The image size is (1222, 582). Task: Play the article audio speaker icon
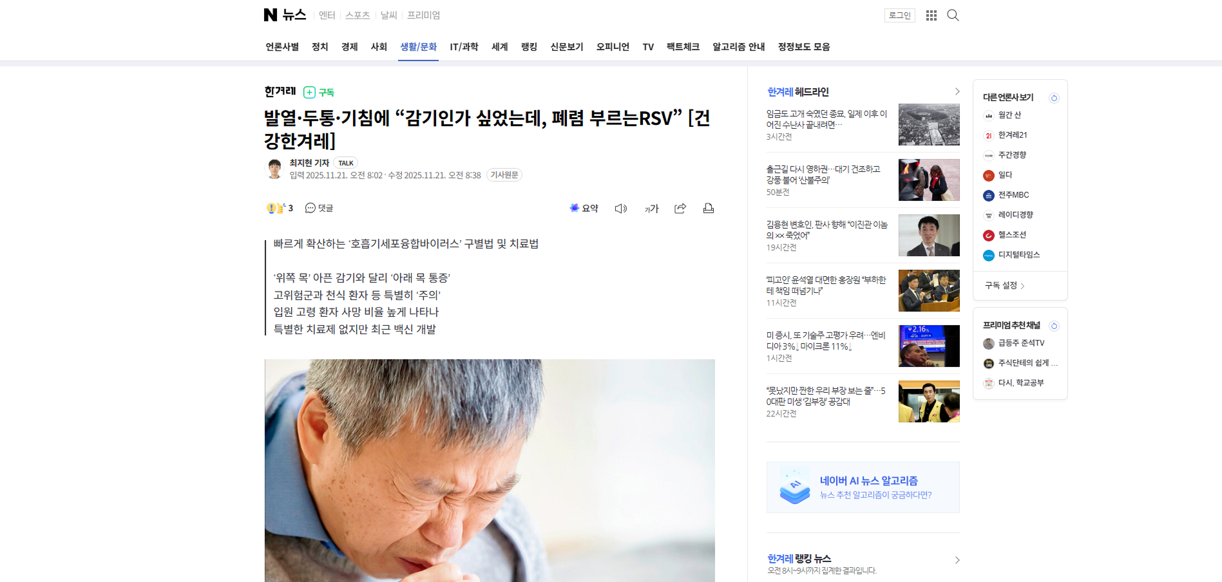pyautogui.click(x=621, y=209)
